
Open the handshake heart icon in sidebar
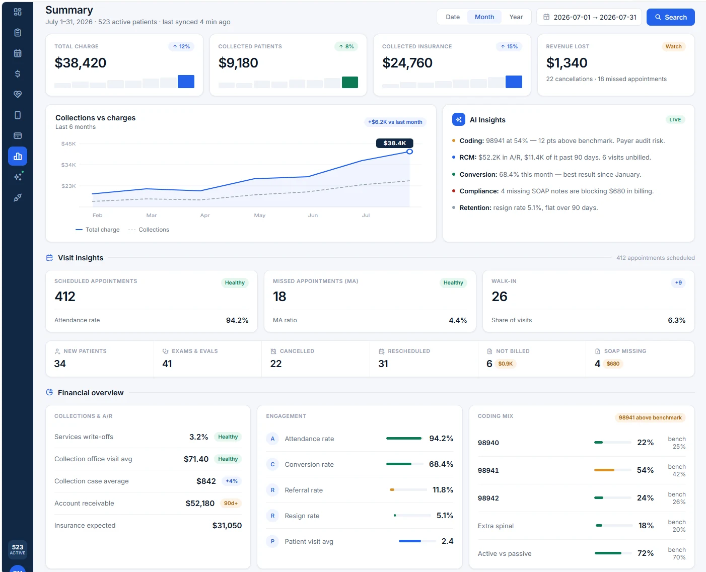18,94
